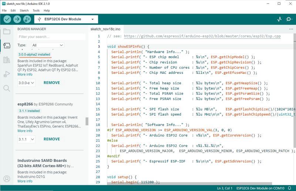The image size is (296, 191).
Task: Click ESP.getChipModel() on line 5
Action: 231,57
